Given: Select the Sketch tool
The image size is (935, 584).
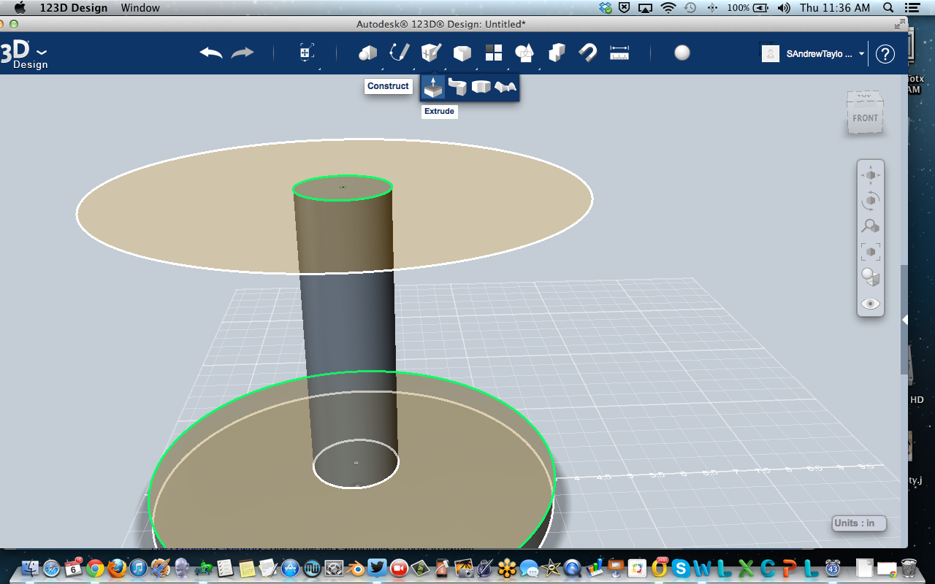Looking at the screenshot, I should 399,53.
